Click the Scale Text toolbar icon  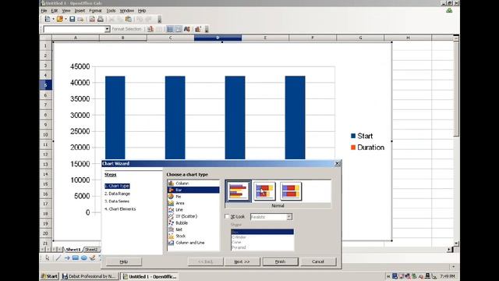(187, 30)
